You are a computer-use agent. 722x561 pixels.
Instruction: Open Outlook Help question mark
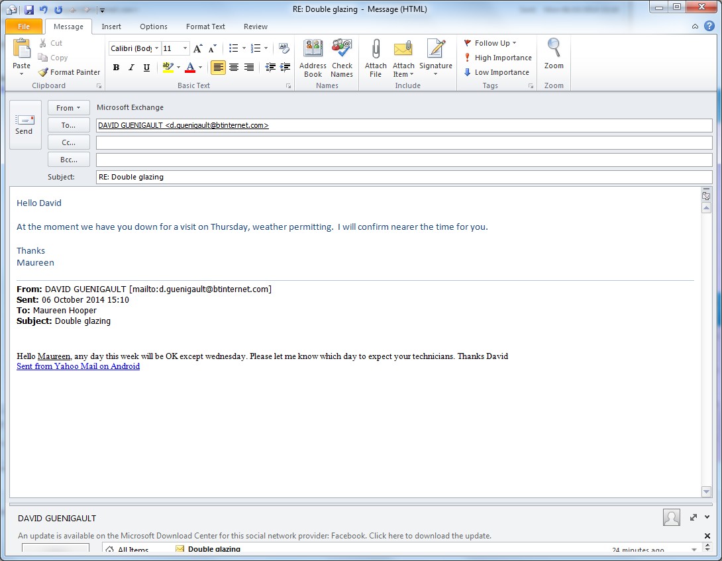pos(709,26)
